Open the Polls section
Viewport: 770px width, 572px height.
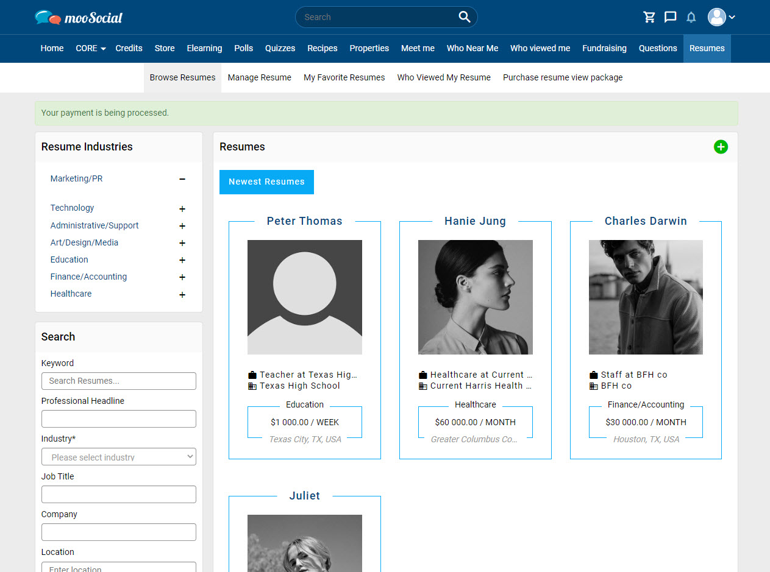pos(243,48)
